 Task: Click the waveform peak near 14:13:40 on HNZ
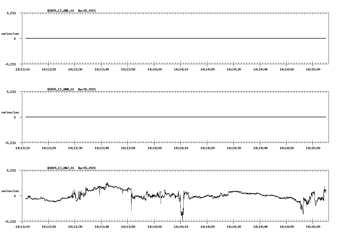tap(107, 183)
